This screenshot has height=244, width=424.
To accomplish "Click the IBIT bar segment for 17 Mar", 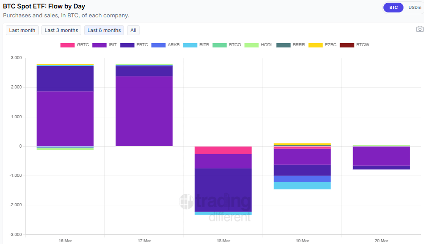I will point(144,111).
